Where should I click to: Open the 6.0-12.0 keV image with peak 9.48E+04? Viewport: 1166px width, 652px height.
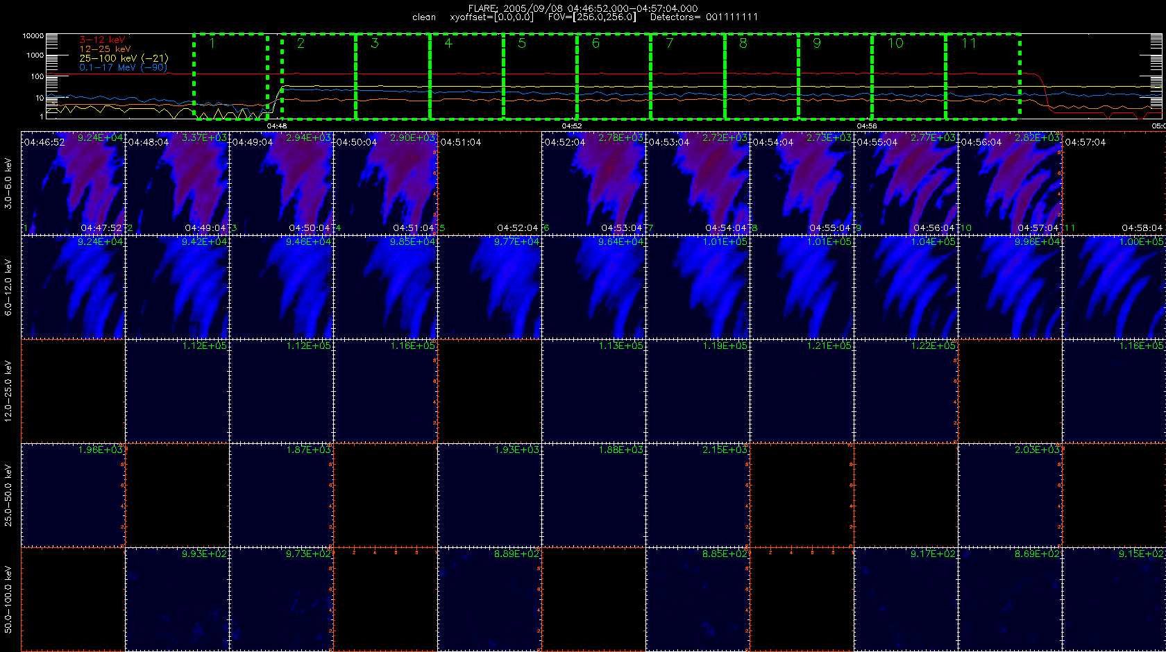tap(282, 287)
